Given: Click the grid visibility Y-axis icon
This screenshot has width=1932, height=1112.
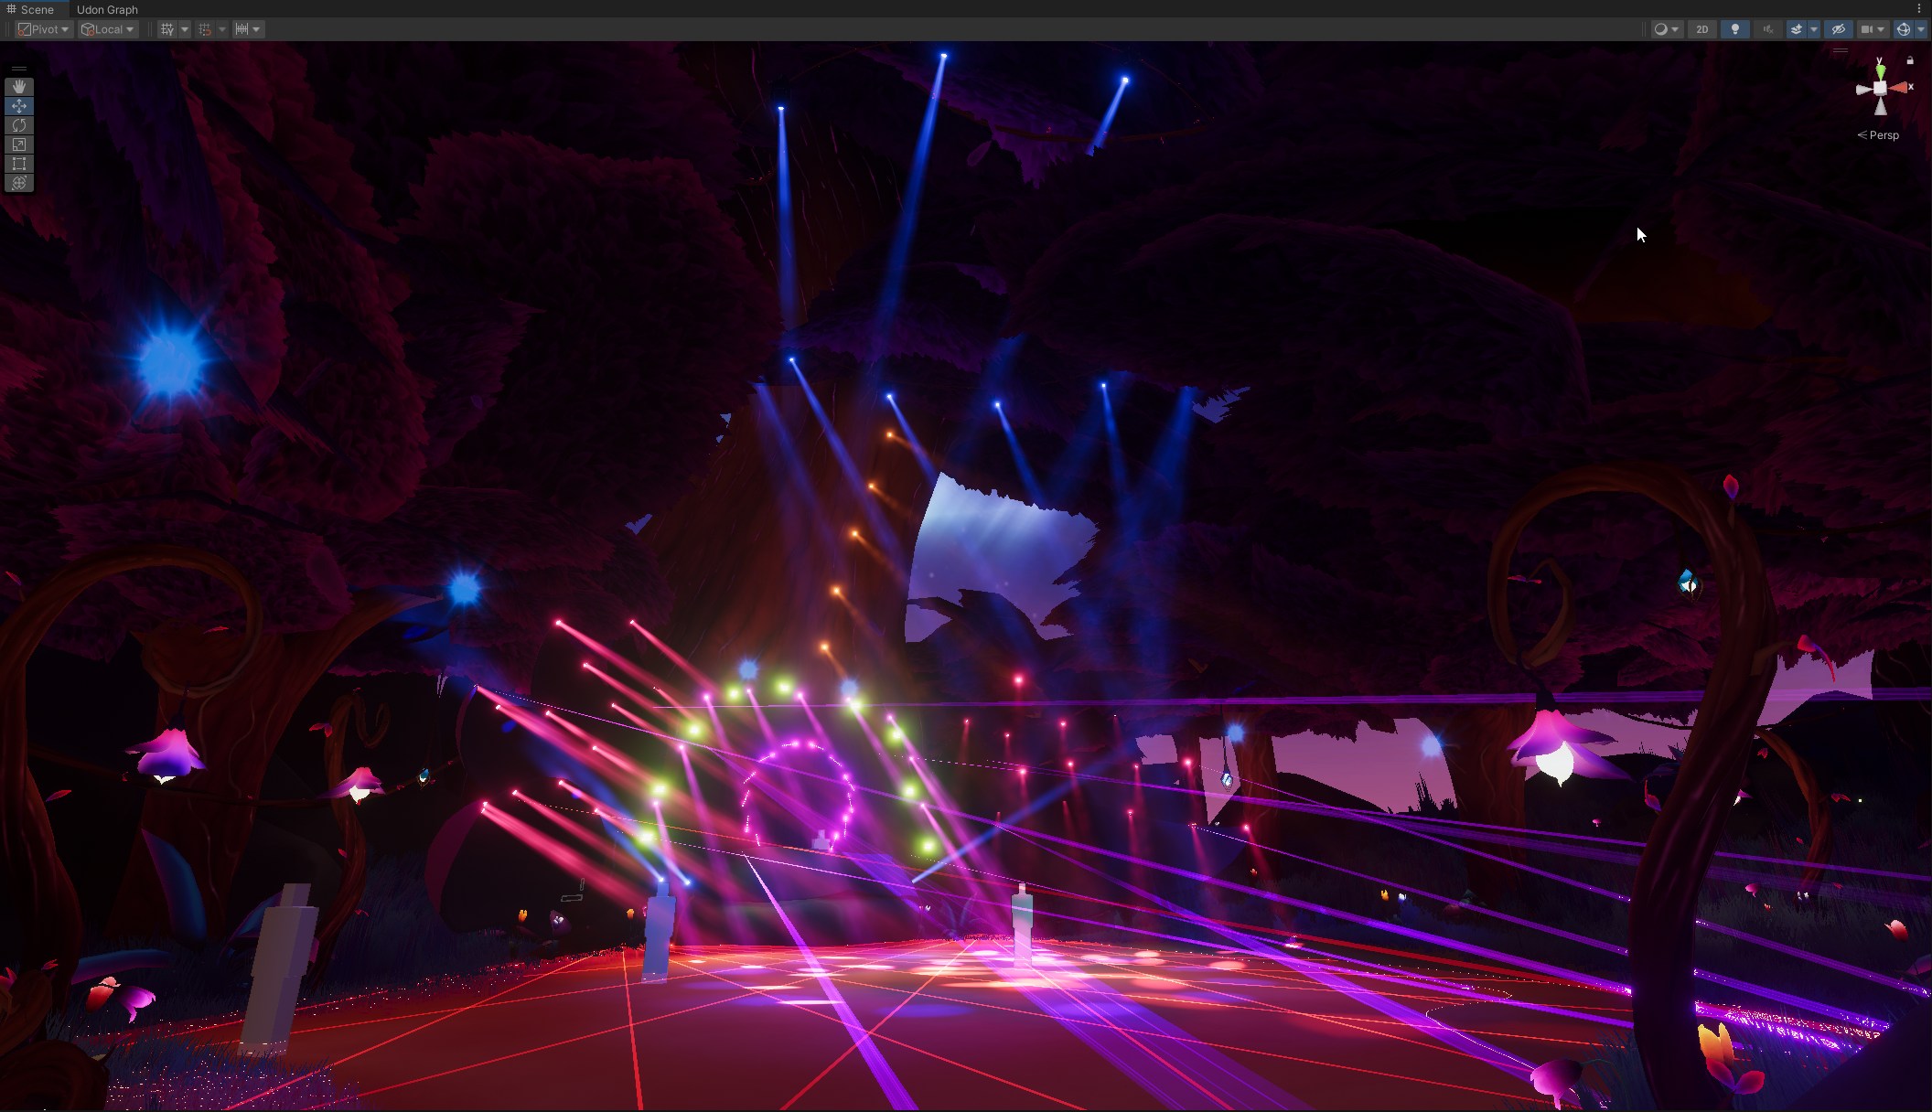Looking at the screenshot, I should click(167, 29).
